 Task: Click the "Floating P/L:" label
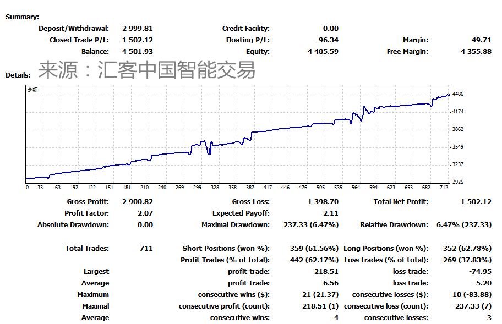tap(248, 40)
